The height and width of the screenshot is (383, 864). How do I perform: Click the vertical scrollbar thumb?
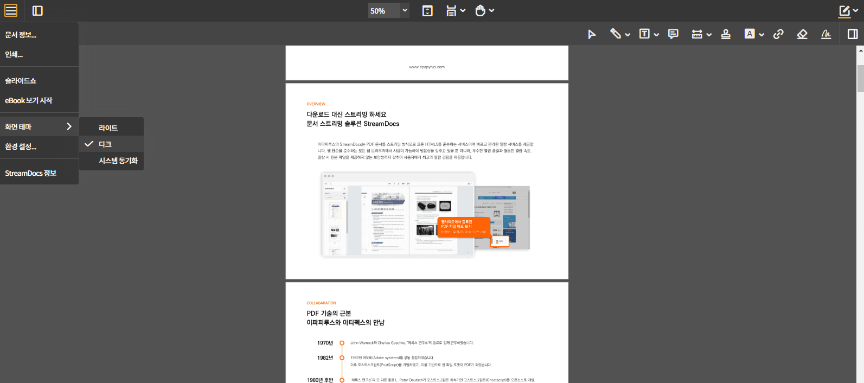pos(860,78)
